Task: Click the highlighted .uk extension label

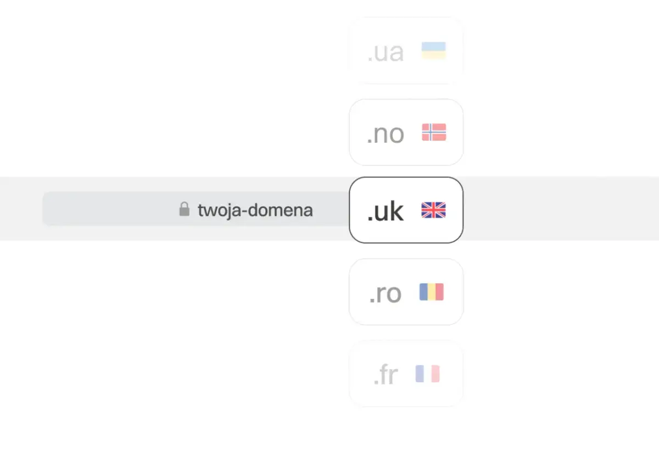Action: click(x=386, y=211)
